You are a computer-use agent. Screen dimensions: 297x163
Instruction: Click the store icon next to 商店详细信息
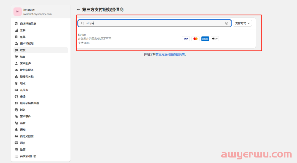point(16,23)
